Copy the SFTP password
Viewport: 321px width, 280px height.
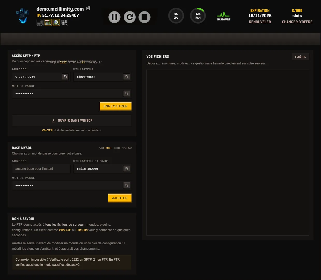(x=127, y=94)
